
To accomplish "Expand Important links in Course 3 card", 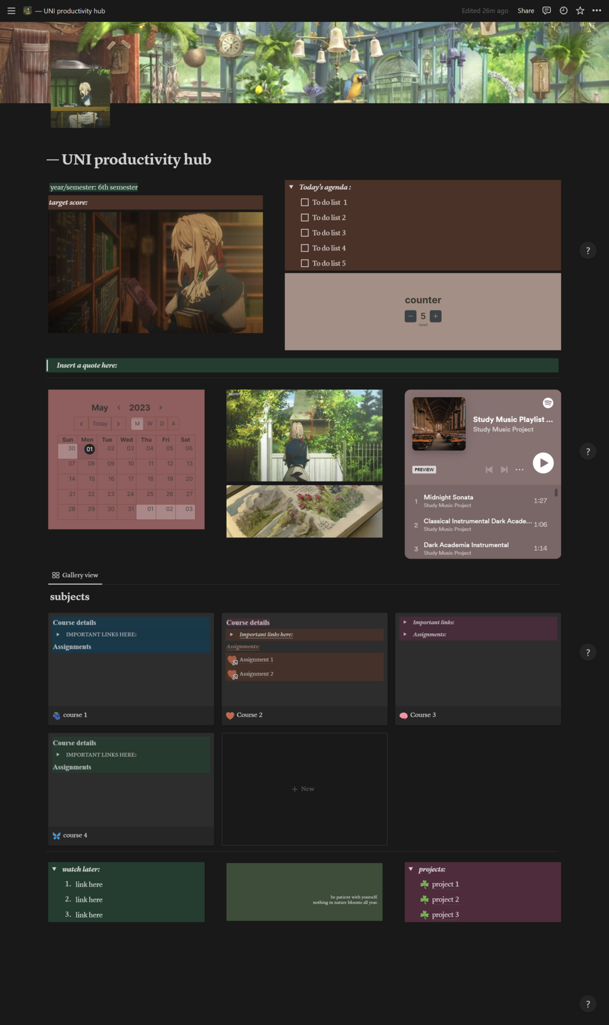I will pyautogui.click(x=405, y=622).
